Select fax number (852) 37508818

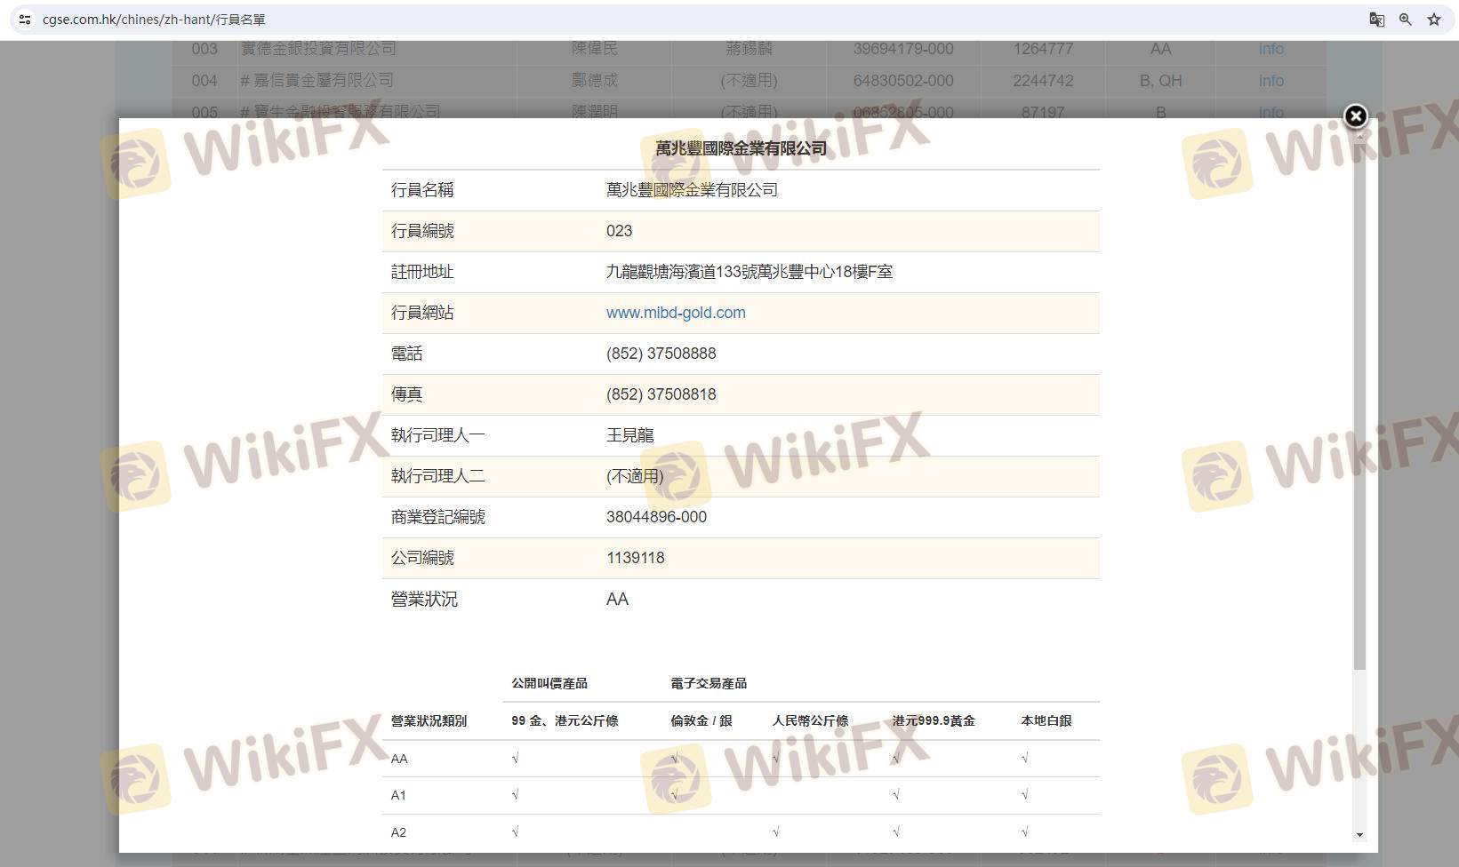(x=661, y=394)
